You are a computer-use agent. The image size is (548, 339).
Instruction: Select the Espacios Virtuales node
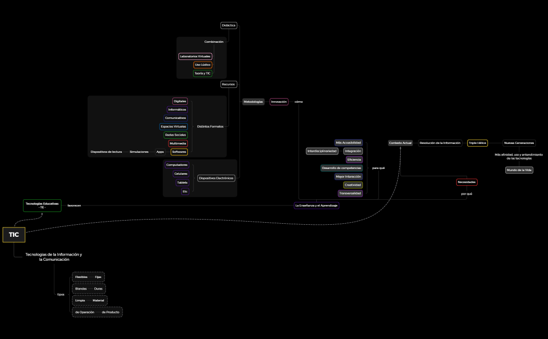[x=173, y=127]
